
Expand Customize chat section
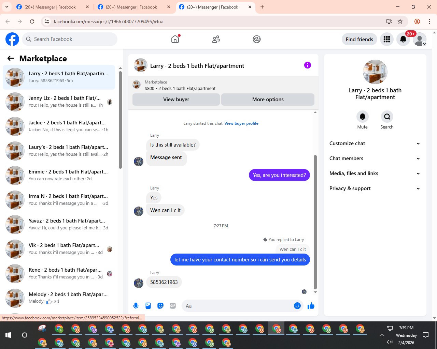pos(375,143)
